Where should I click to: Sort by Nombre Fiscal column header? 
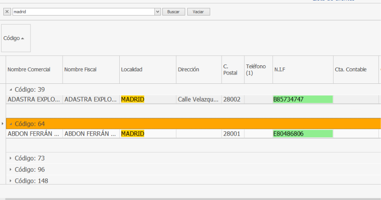tap(80, 69)
